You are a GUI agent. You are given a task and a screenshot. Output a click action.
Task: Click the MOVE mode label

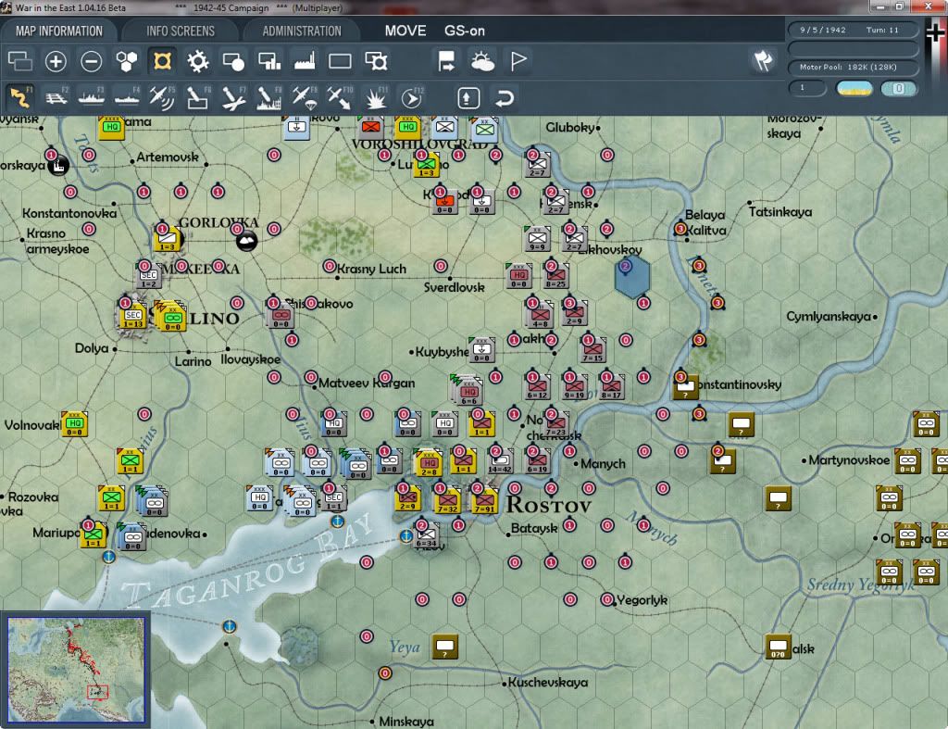pos(405,31)
